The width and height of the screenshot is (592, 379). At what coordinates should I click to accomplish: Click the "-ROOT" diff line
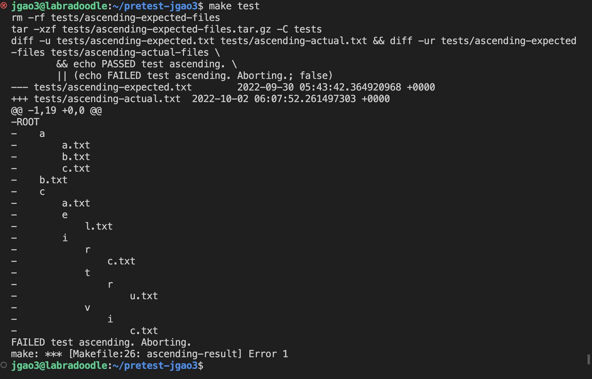25,122
